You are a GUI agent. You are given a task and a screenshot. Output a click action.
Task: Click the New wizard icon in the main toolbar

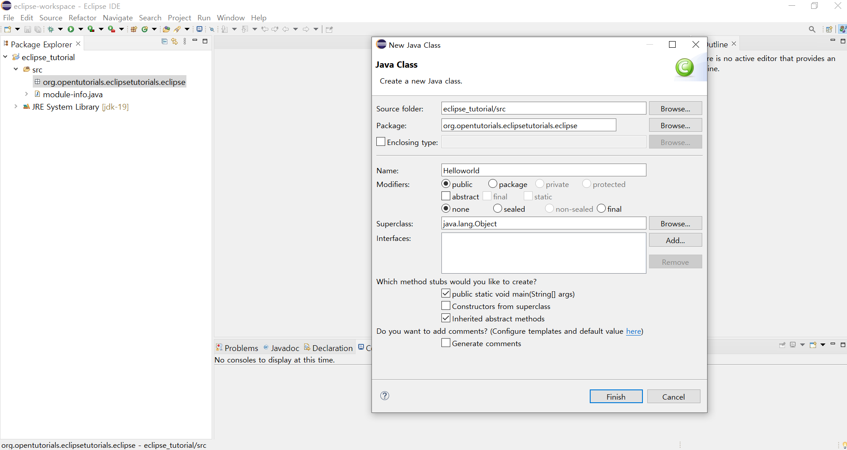tap(8, 29)
